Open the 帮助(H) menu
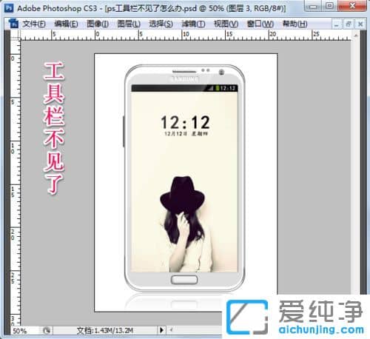The height and width of the screenshot is (339, 370). (x=295, y=24)
